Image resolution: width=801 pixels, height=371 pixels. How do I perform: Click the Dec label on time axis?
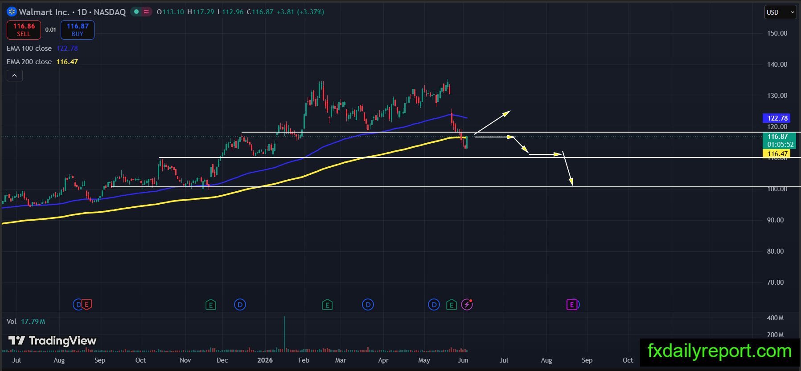(222, 360)
